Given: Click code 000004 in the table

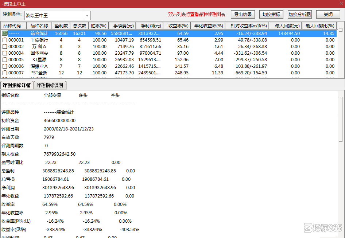Looking at the screenshot, I should pos(16,53).
